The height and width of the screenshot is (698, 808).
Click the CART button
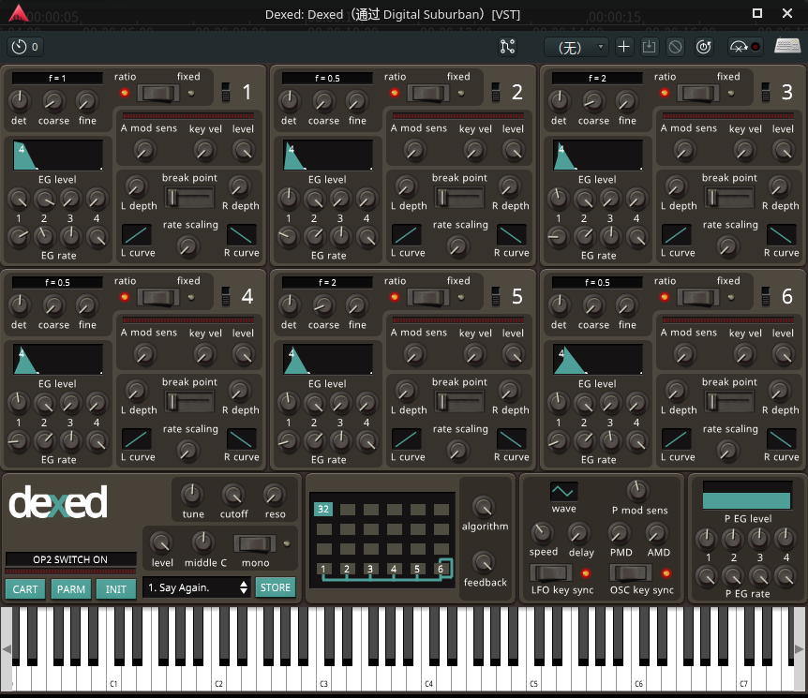pos(25,588)
